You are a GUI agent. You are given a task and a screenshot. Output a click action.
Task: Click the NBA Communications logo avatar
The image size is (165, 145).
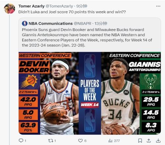pyautogui.click(x=25, y=23)
